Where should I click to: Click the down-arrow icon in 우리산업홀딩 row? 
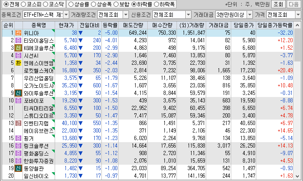tap(81, 78)
